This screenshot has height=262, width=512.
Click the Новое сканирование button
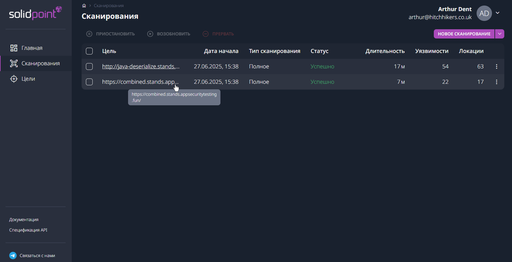pos(464,34)
